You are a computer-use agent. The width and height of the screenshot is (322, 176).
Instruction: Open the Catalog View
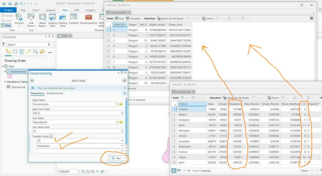click(63, 20)
